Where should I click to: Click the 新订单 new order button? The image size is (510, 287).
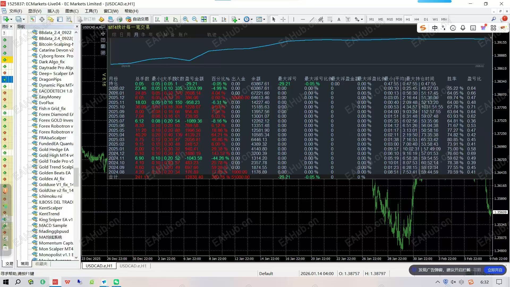(86, 19)
